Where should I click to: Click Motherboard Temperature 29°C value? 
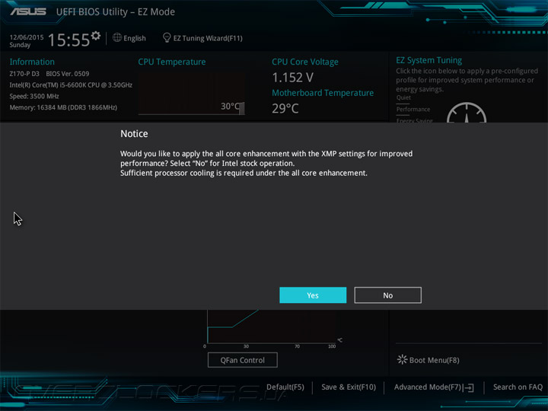pos(285,108)
